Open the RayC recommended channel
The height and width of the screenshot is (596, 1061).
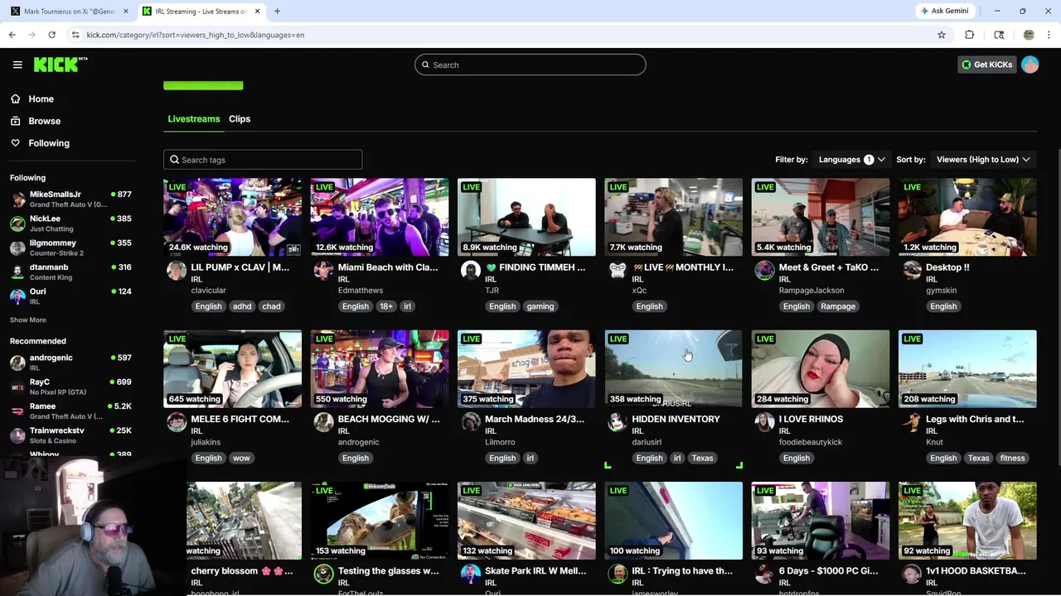click(70, 387)
